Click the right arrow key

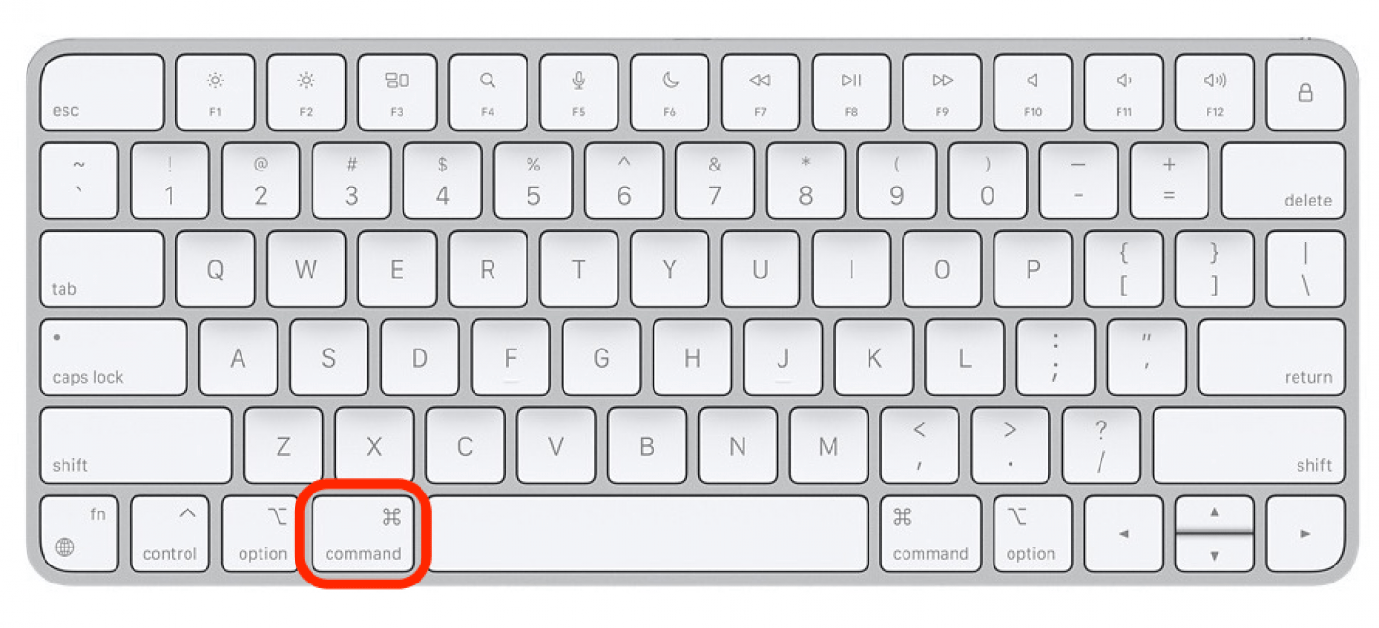(1306, 533)
